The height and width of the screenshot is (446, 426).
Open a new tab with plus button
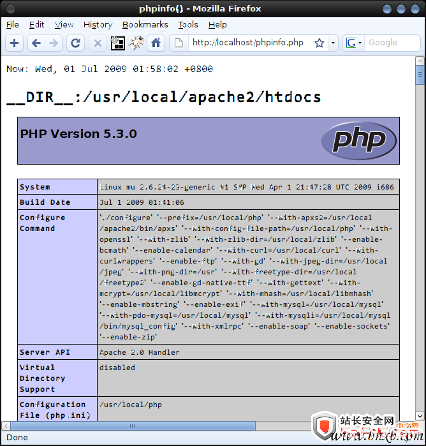click(14, 43)
